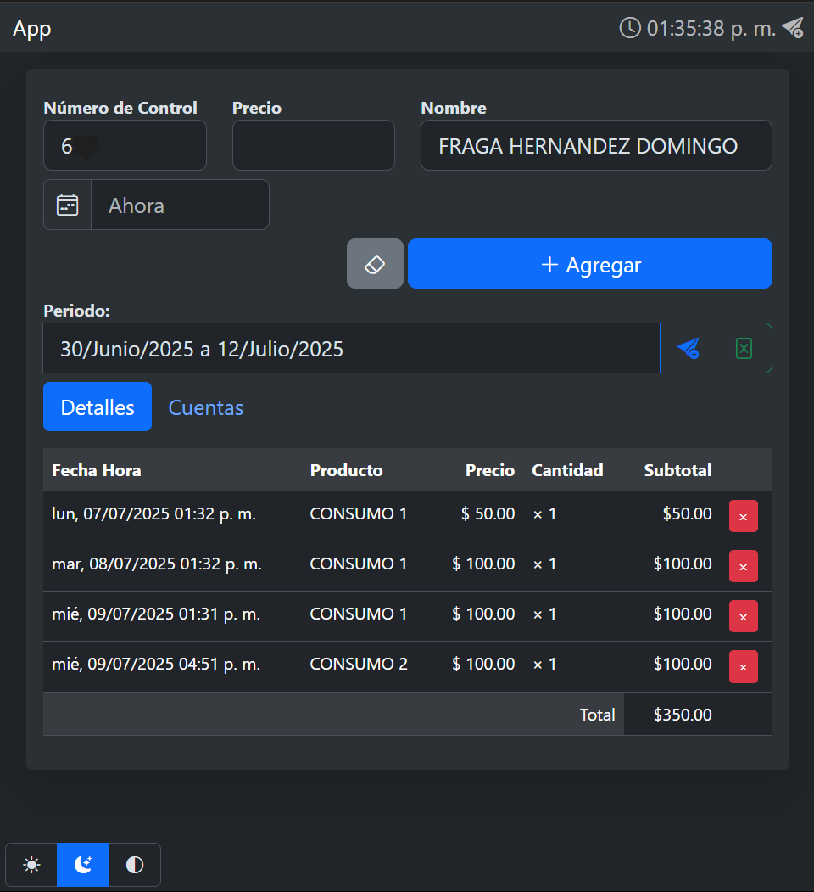Delete the mié 09/07/2025 01:31 p. m. row
Screen dimensions: 814x892
pyautogui.click(x=743, y=616)
